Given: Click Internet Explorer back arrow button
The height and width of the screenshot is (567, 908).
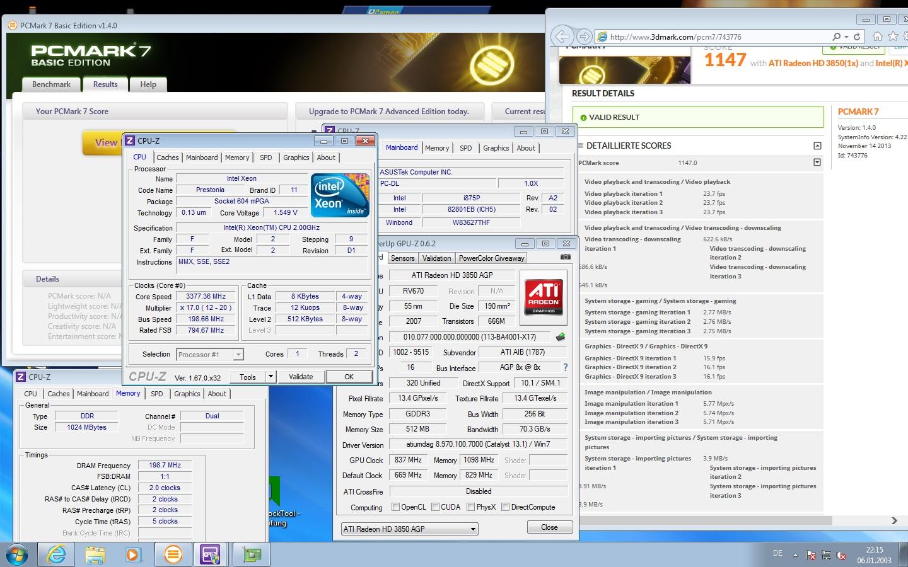Looking at the screenshot, I should (562, 37).
